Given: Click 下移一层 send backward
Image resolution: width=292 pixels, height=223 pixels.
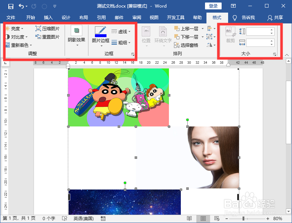Looking at the screenshot, I should click(186, 37).
